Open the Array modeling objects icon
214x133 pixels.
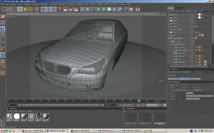click(x=104, y=9)
